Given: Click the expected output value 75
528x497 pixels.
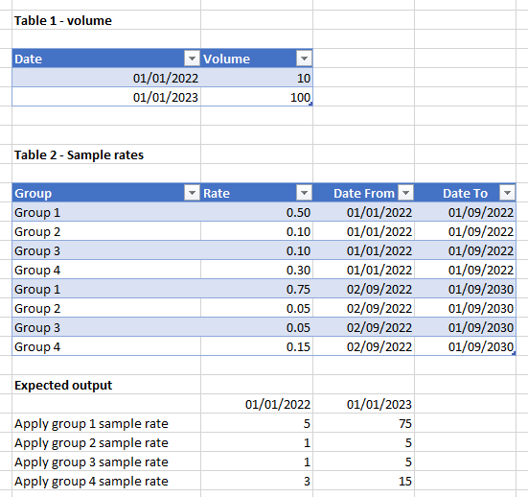Looking at the screenshot, I should [364, 423].
